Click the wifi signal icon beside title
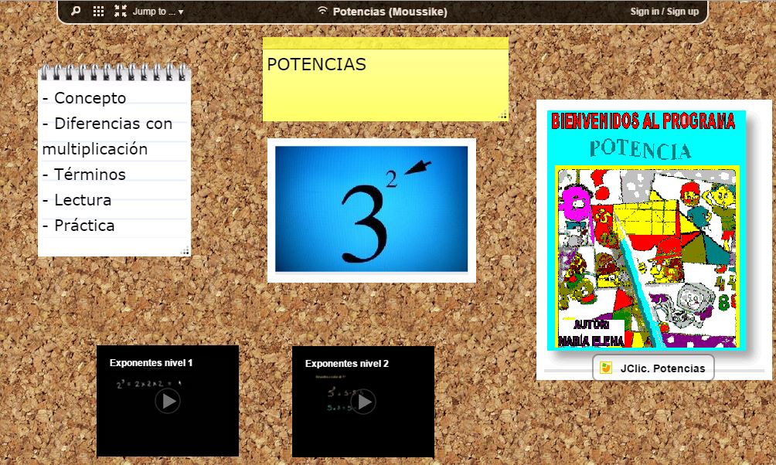Viewport: 776px width, 465px height. tap(322, 12)
